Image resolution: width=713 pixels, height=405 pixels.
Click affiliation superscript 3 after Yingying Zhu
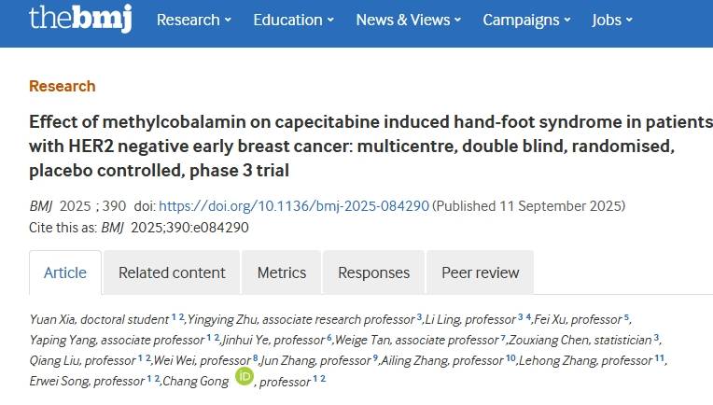[x=419, y=317]
